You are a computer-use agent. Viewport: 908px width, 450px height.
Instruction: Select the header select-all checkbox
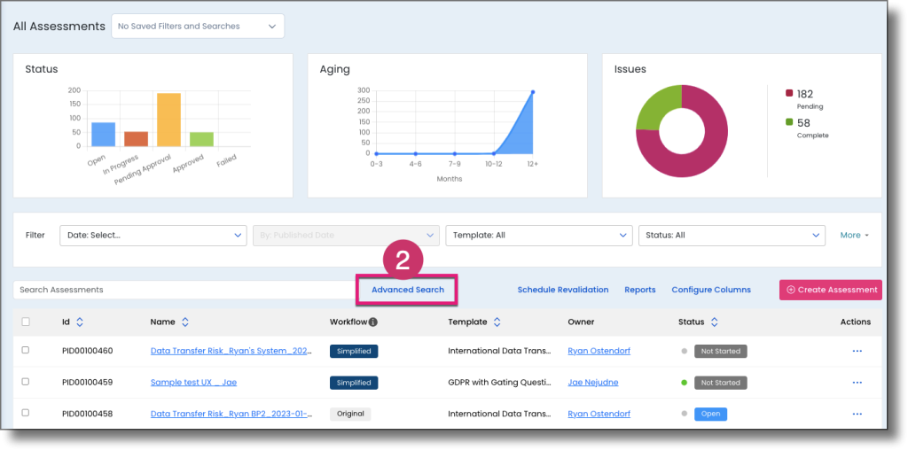coord(26,322)
